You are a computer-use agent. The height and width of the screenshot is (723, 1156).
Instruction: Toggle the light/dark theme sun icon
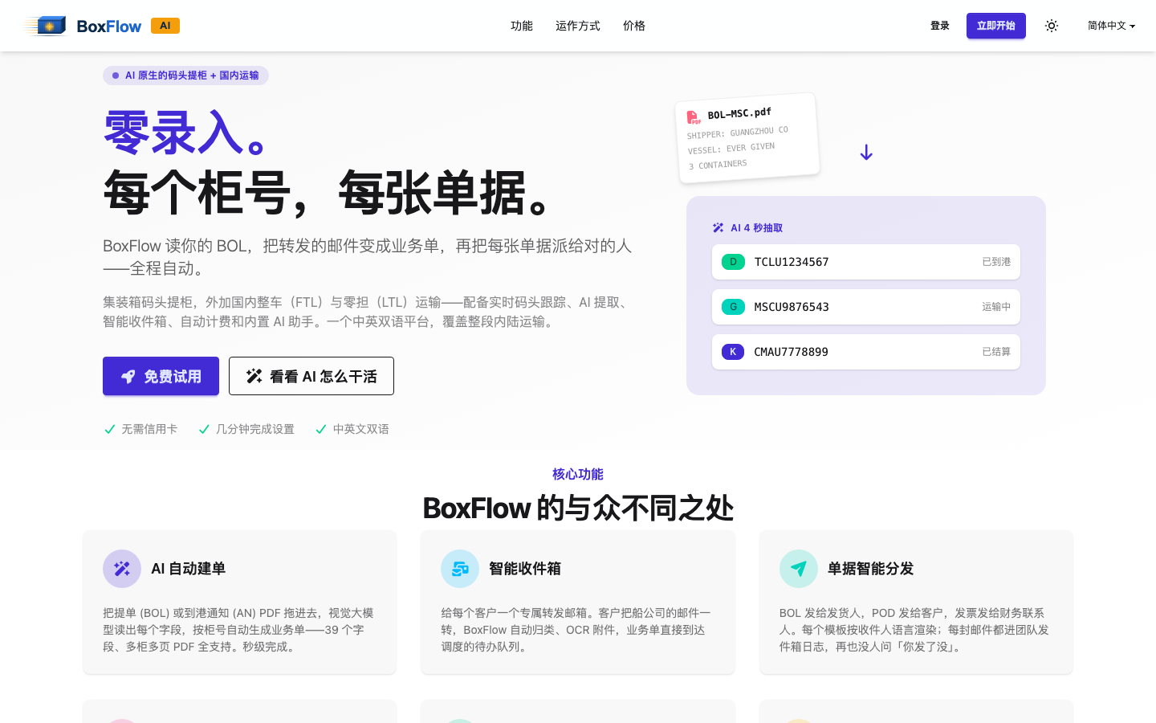[1052, 26]
